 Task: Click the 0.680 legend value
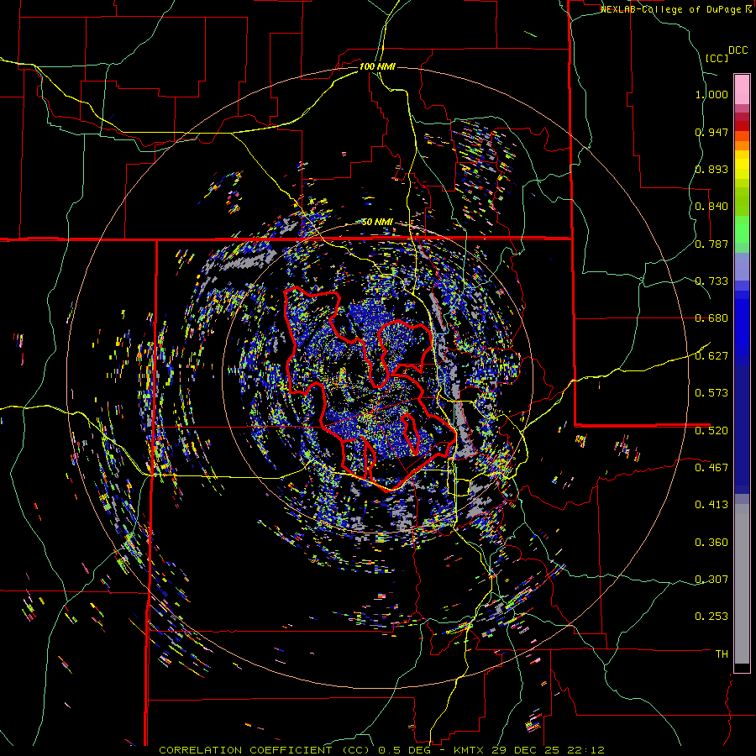coord(711,318)
